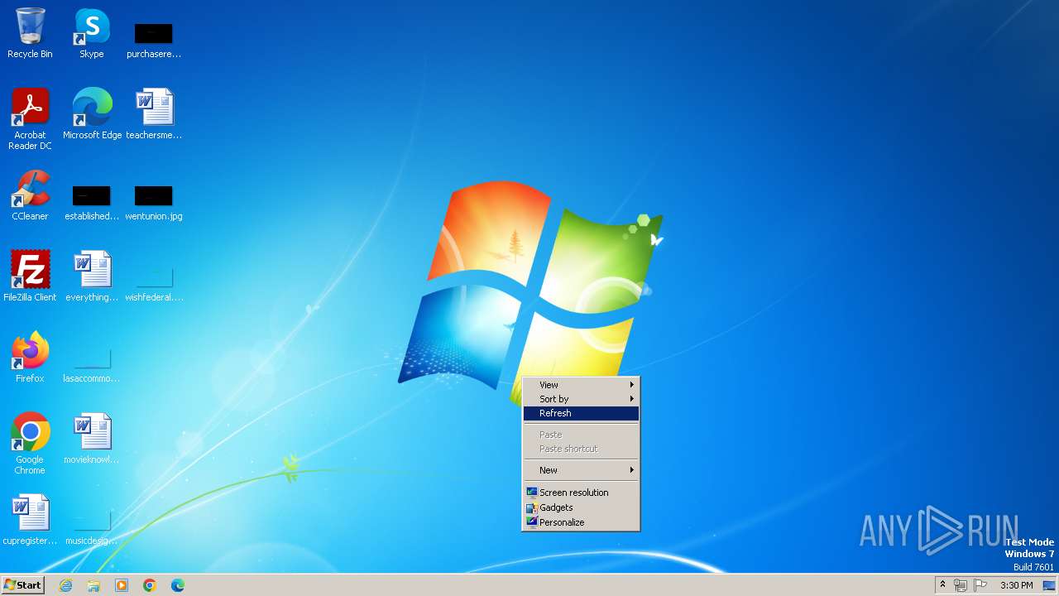Open Windows Explorer folder in taskbar
Image resolution: width=1059 pixels, height=596 pixels.
pyautogui.click(x=93, y=585)
